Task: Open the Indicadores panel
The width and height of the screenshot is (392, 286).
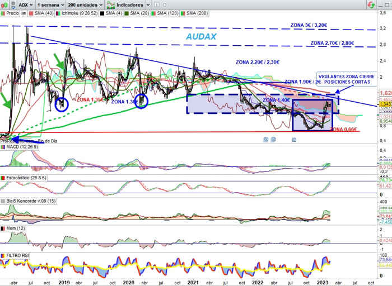Action: pos(125,4)
